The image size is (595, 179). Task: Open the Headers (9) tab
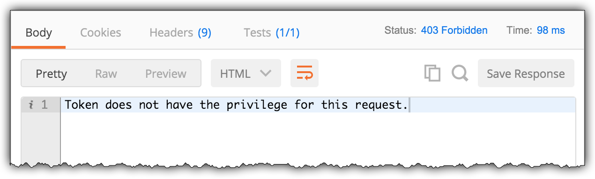[x=180, y=33]
